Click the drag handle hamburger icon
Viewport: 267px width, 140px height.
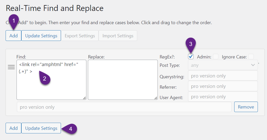pos(11,67)
